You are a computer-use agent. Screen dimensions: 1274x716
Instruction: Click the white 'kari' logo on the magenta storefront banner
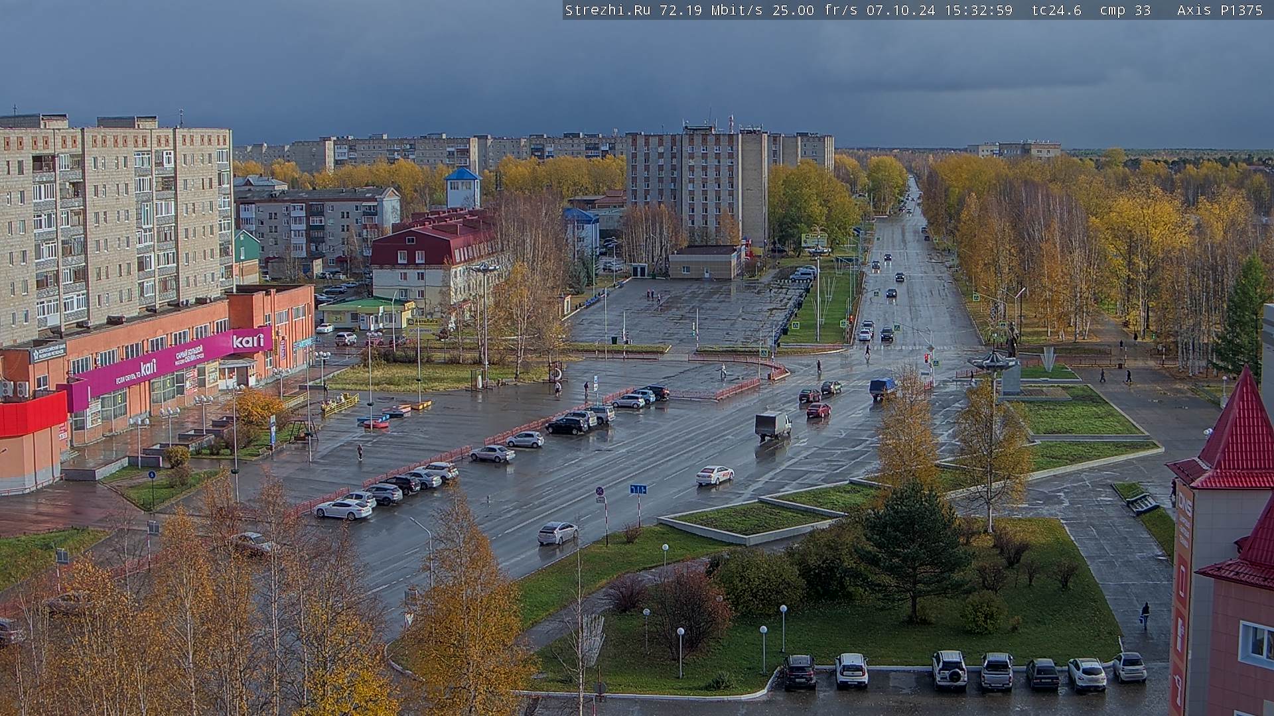pyautogui.click(x=248, y=340)
